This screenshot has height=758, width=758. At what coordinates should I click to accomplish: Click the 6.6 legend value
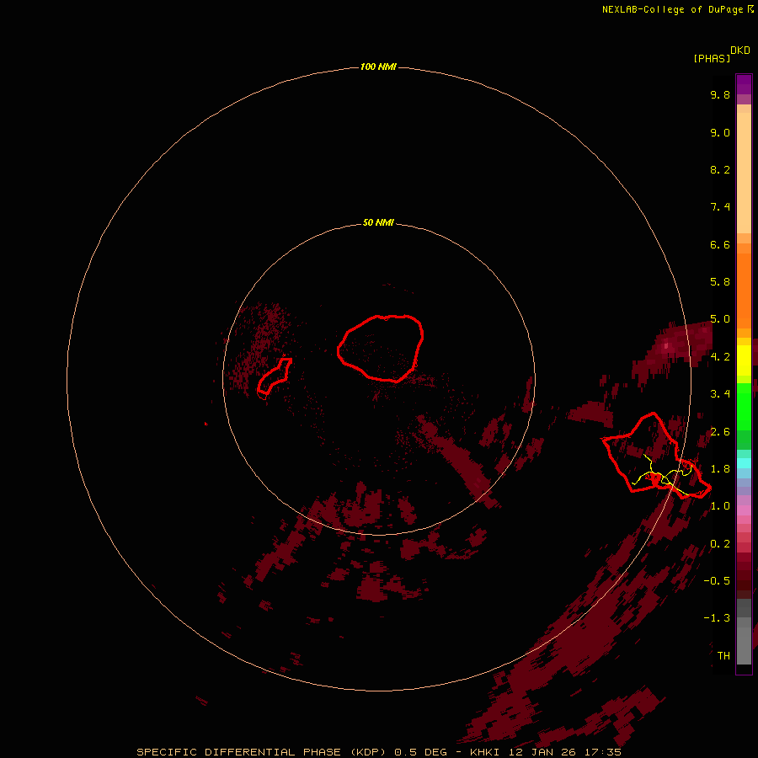pos(720,244)
